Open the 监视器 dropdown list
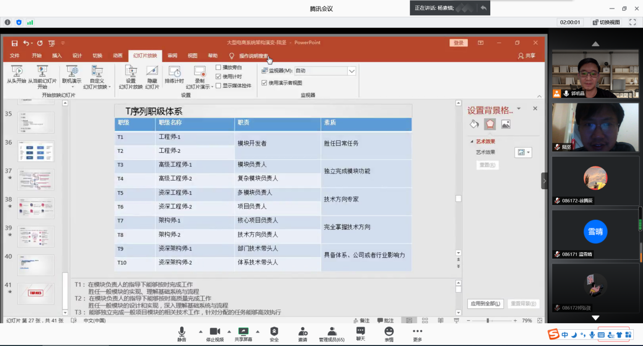The height and width of the screenshot is (346, 643). click(x=352, y=71)
